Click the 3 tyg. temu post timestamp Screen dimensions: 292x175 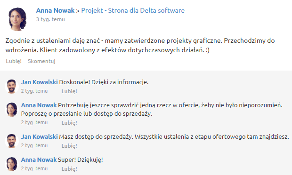(50, 19)
